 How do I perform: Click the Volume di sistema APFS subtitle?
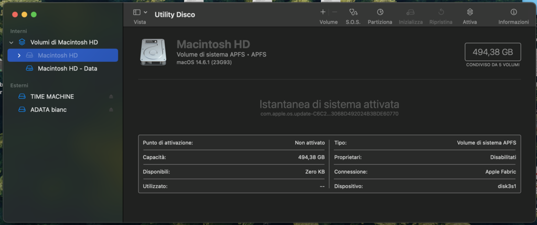[221, 54]
